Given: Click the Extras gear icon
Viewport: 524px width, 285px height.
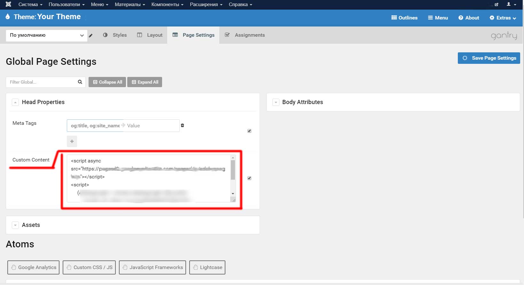Looking at the screenshot, I should [x=492, y=18].
